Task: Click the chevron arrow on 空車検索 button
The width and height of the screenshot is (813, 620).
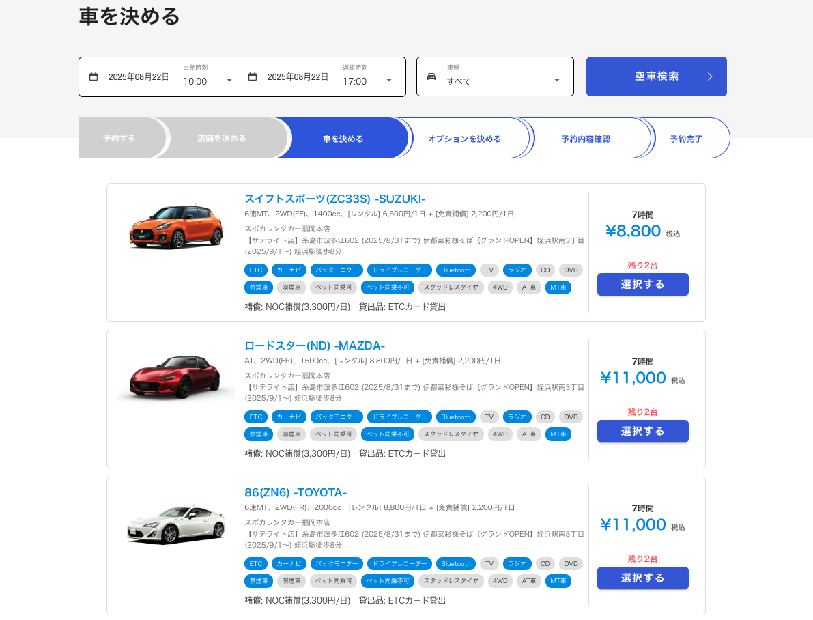Action: 710,76
